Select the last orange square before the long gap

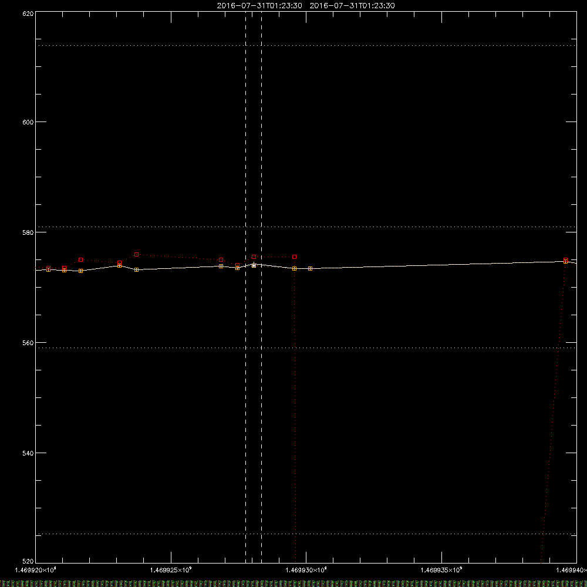point(311,268)
